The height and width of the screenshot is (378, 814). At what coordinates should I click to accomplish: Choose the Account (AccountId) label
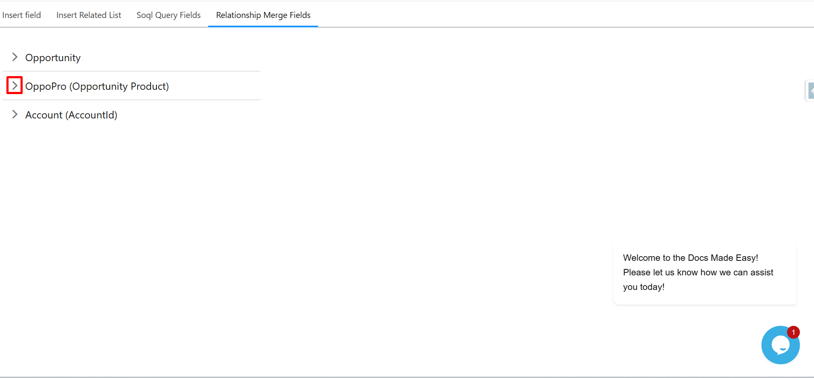[71, 115]
